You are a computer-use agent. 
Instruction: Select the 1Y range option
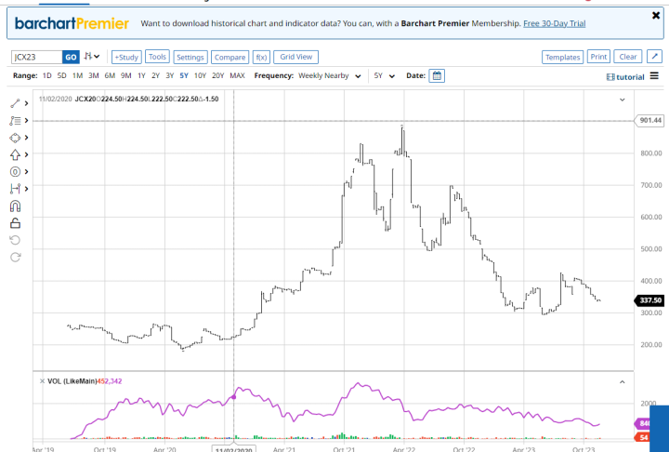(x=140, y=75)
